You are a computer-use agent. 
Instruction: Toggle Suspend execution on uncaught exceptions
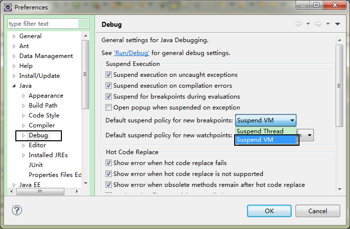[109, 75]
